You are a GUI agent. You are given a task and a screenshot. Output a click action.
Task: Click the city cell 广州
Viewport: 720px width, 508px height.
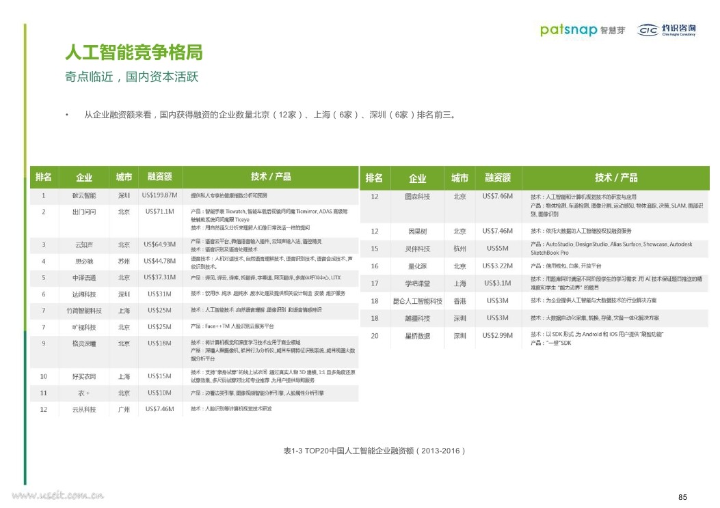(x=124, y=410)
